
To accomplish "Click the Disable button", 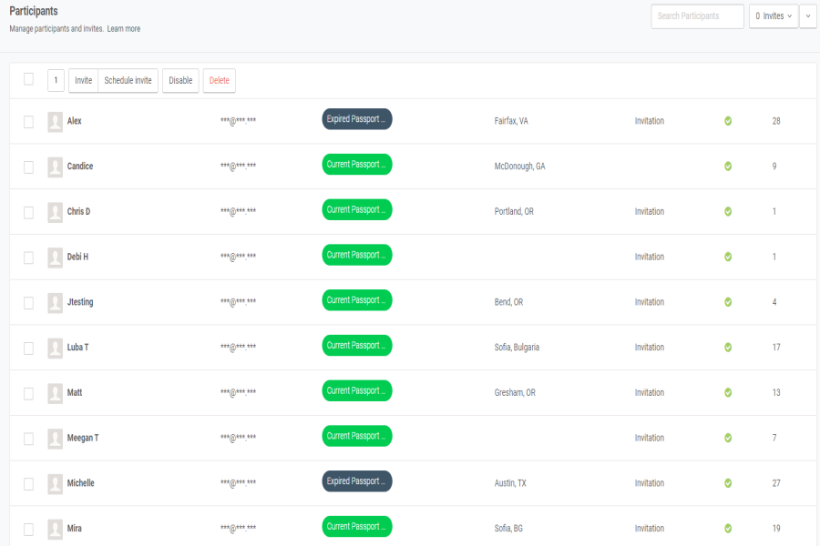I will 180,80.
